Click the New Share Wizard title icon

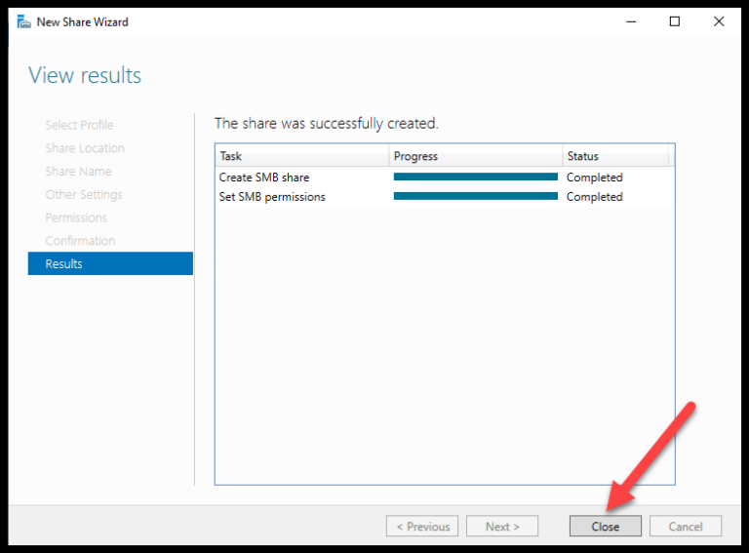[23, 22]
